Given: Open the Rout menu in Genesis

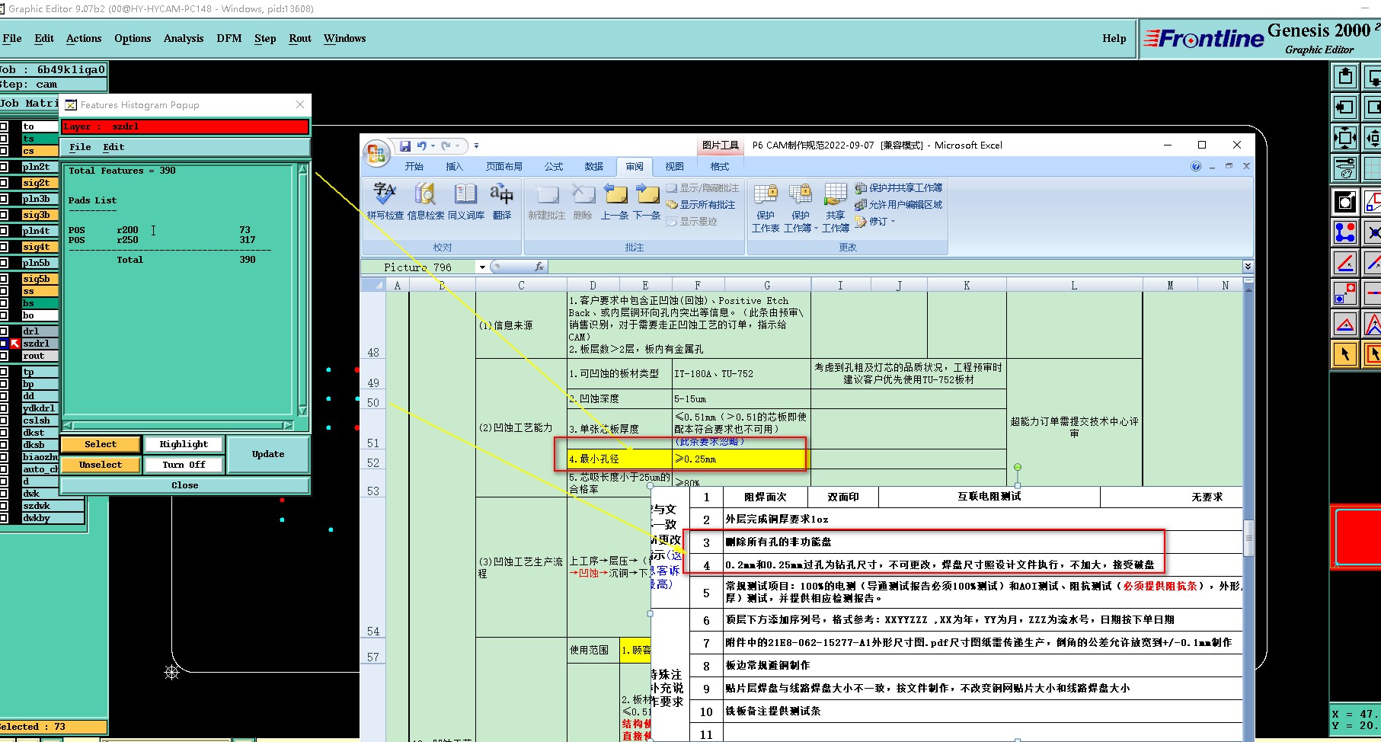Looking at the screenshot, I should 300,38.
